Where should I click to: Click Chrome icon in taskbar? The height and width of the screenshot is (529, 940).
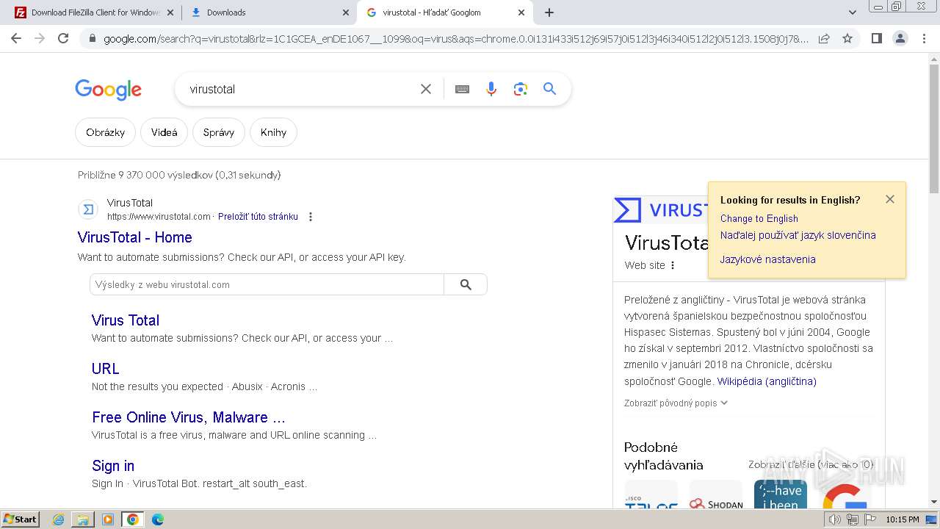[x=133, y=519]
